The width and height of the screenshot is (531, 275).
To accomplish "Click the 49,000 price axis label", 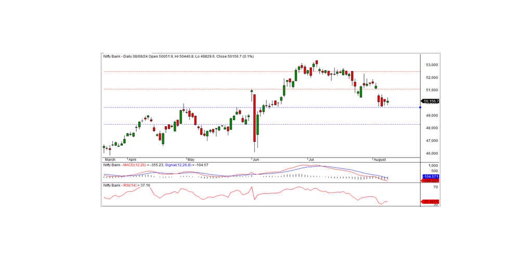I will 432,115.
